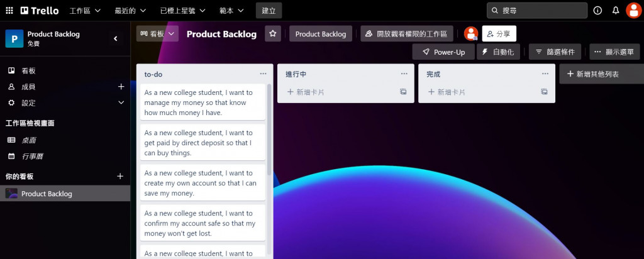Click the 進行中 list title
Viewport: 644px width, 259px height.
296,74
